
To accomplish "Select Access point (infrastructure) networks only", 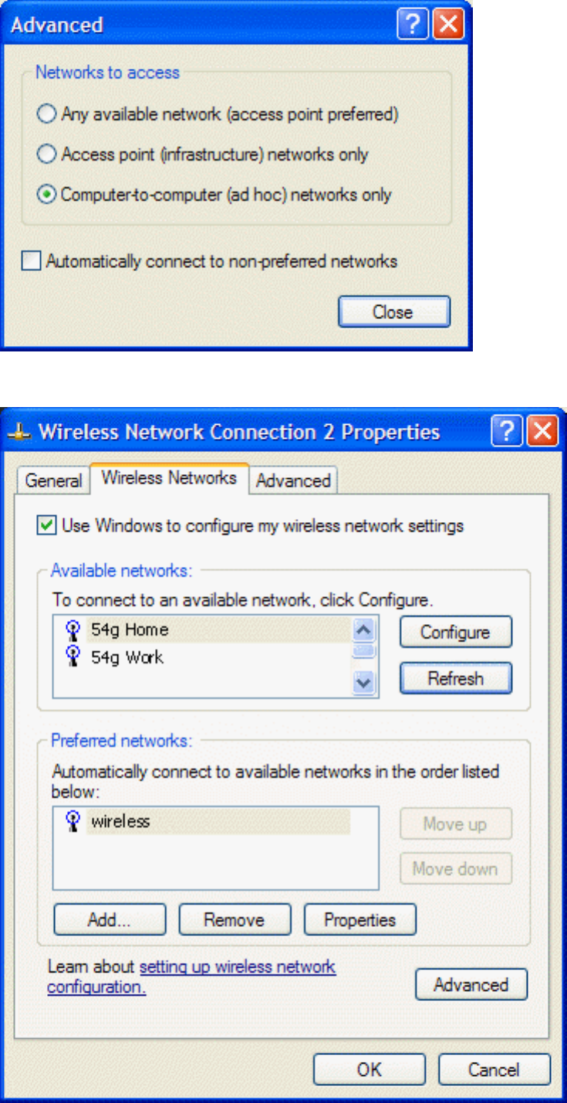I will point(48,154).
